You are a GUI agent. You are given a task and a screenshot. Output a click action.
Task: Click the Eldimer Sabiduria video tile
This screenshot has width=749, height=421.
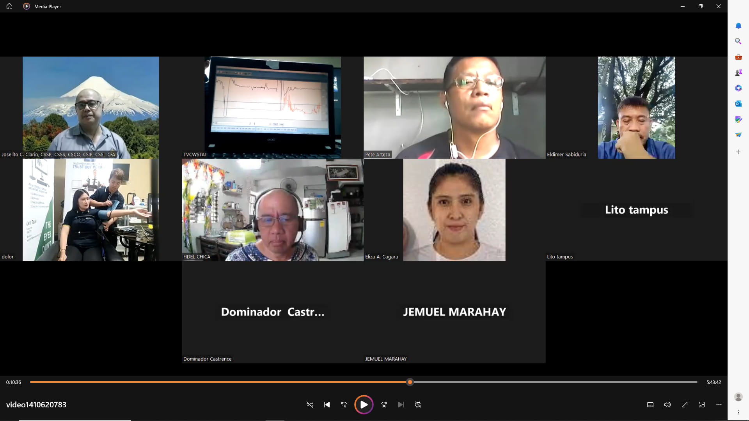(x=636, y=108)
